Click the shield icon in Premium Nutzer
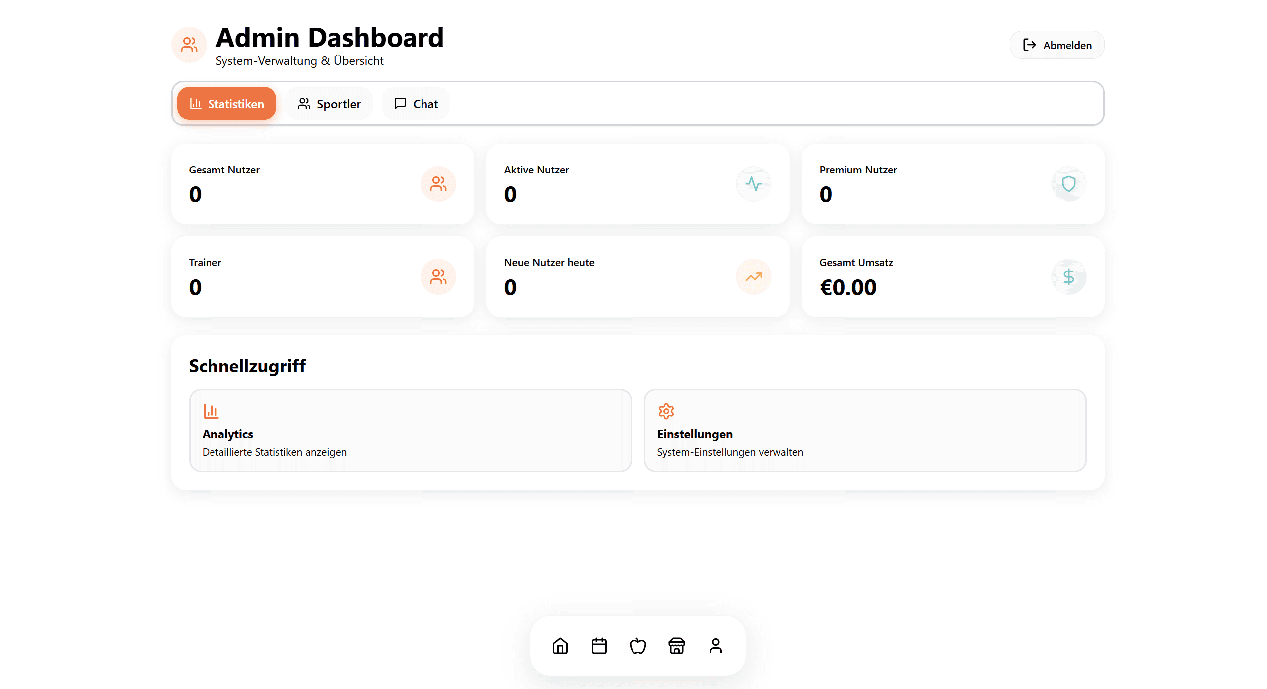This screenshot has width=1267, height=689. 1068,184
